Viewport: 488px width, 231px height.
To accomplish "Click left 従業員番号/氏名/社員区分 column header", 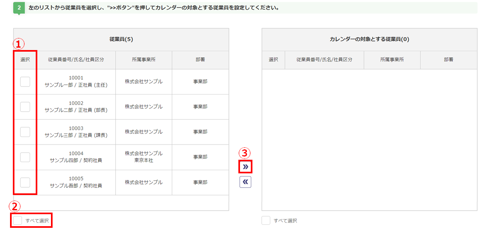I will tap(76, 60).
